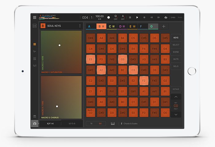The width and height of the screenshot is (215, 147).
Task: Add a new bank with plus button
Action: 164,26
